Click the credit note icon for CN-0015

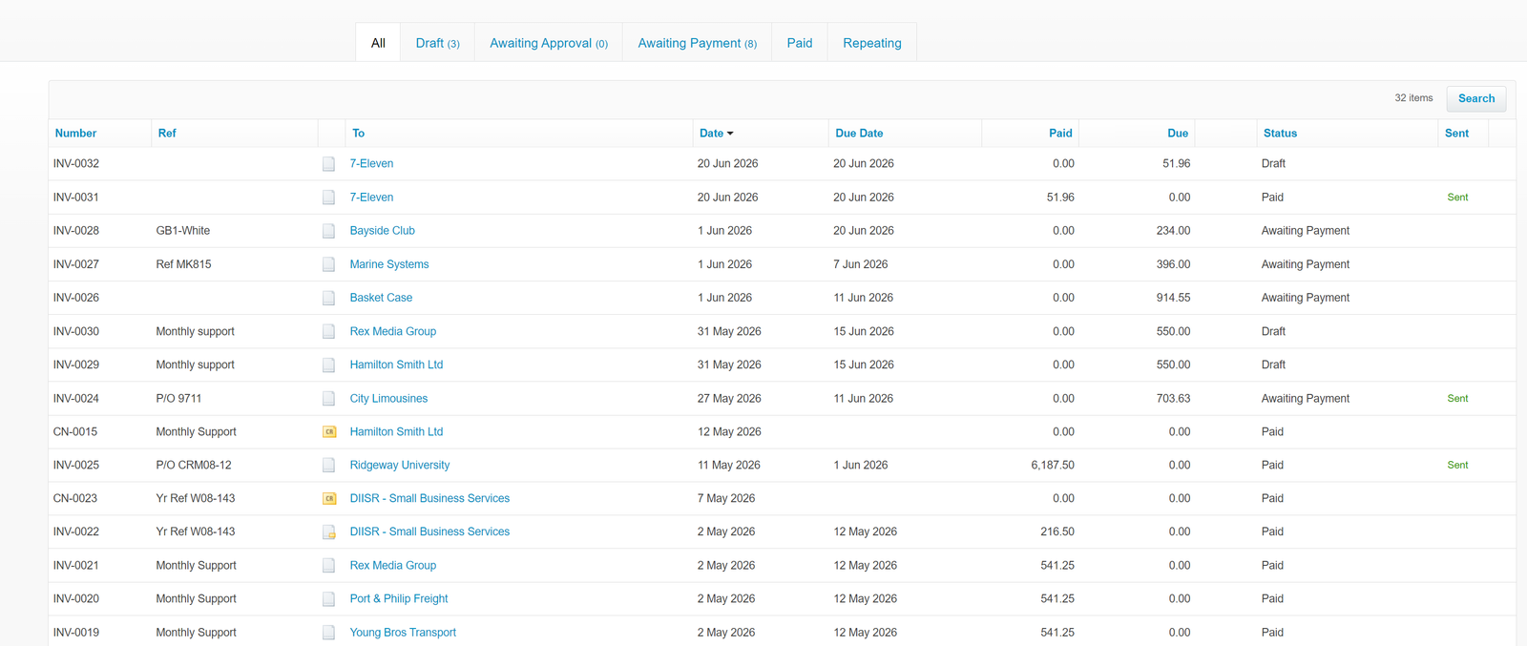[x=329, y=432]
